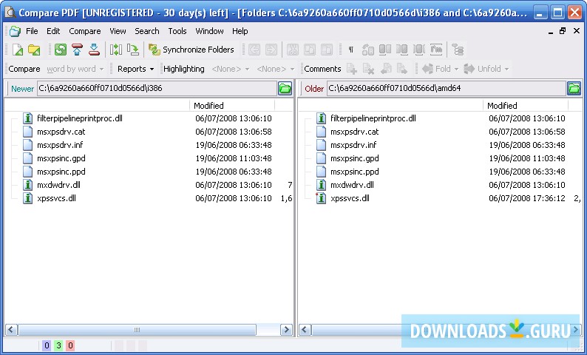Viewport: 587px width, 355px height.
Task: Open the Edit menu
Action: point(53,31)
